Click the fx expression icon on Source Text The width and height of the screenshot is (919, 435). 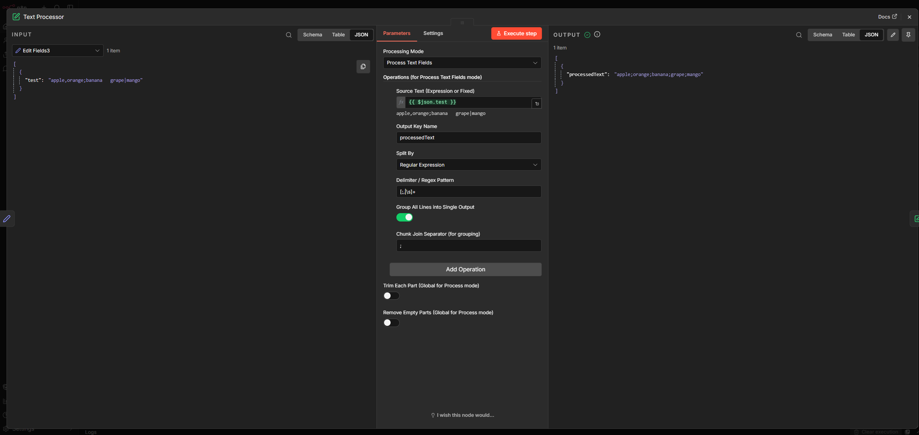coord(401,102)
